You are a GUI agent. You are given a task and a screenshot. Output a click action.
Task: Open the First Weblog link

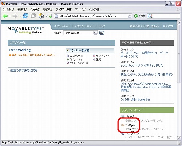click(x=20, y=50)
